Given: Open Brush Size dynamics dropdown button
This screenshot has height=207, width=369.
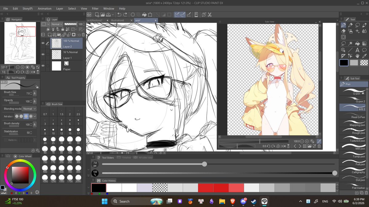Looking at the screenshot, I should pyautogui.click(x=34, y=93).
